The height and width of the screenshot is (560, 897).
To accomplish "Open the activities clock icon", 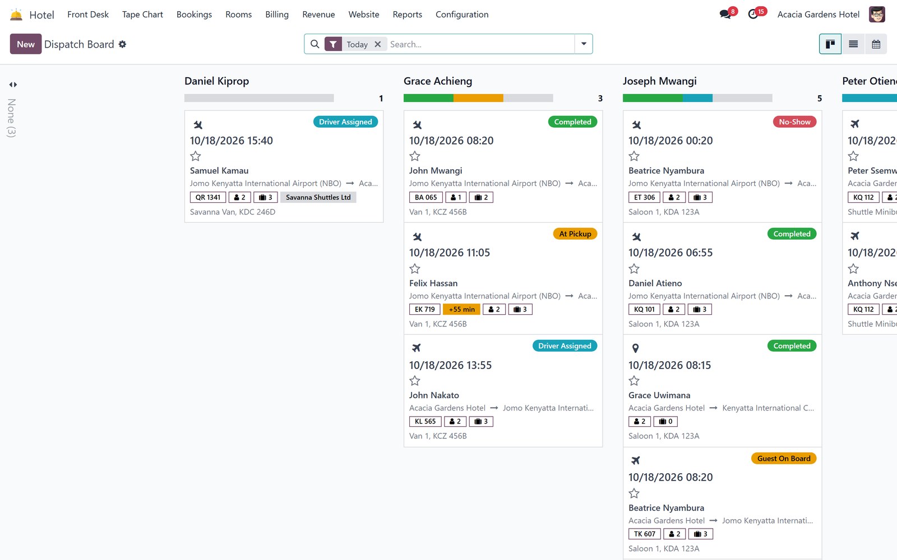I will click(753, 14).
